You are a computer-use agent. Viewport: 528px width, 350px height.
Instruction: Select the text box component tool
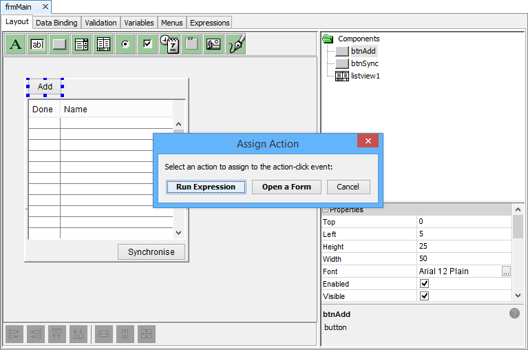[38, 44]
